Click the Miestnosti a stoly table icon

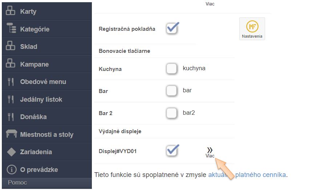(x=11, y=134)
